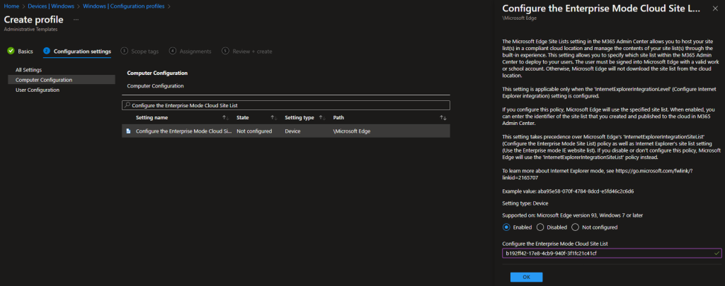The height and width of the screenshot is (286, 725).
Task: Open Windows | Configuration profiles breadcrumb
Action: [125, 6]
